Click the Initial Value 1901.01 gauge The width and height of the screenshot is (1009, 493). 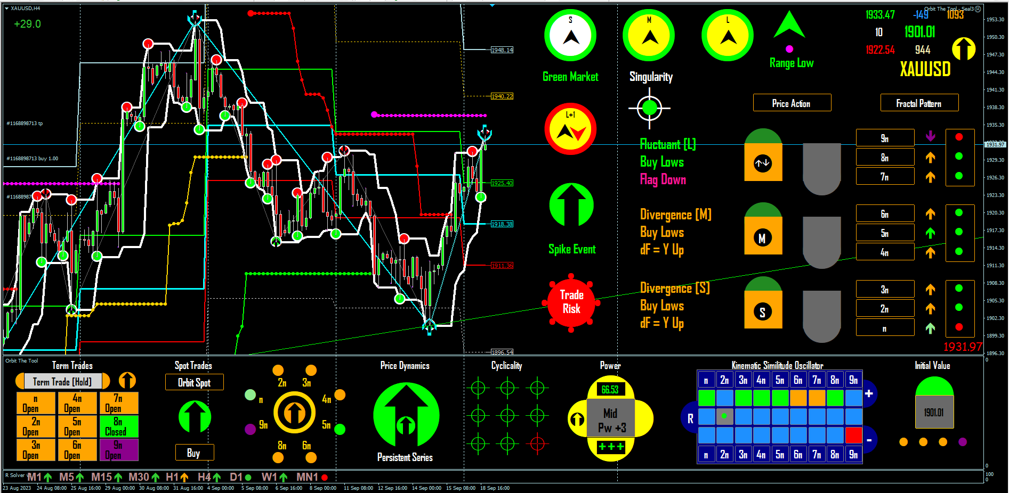934,402
